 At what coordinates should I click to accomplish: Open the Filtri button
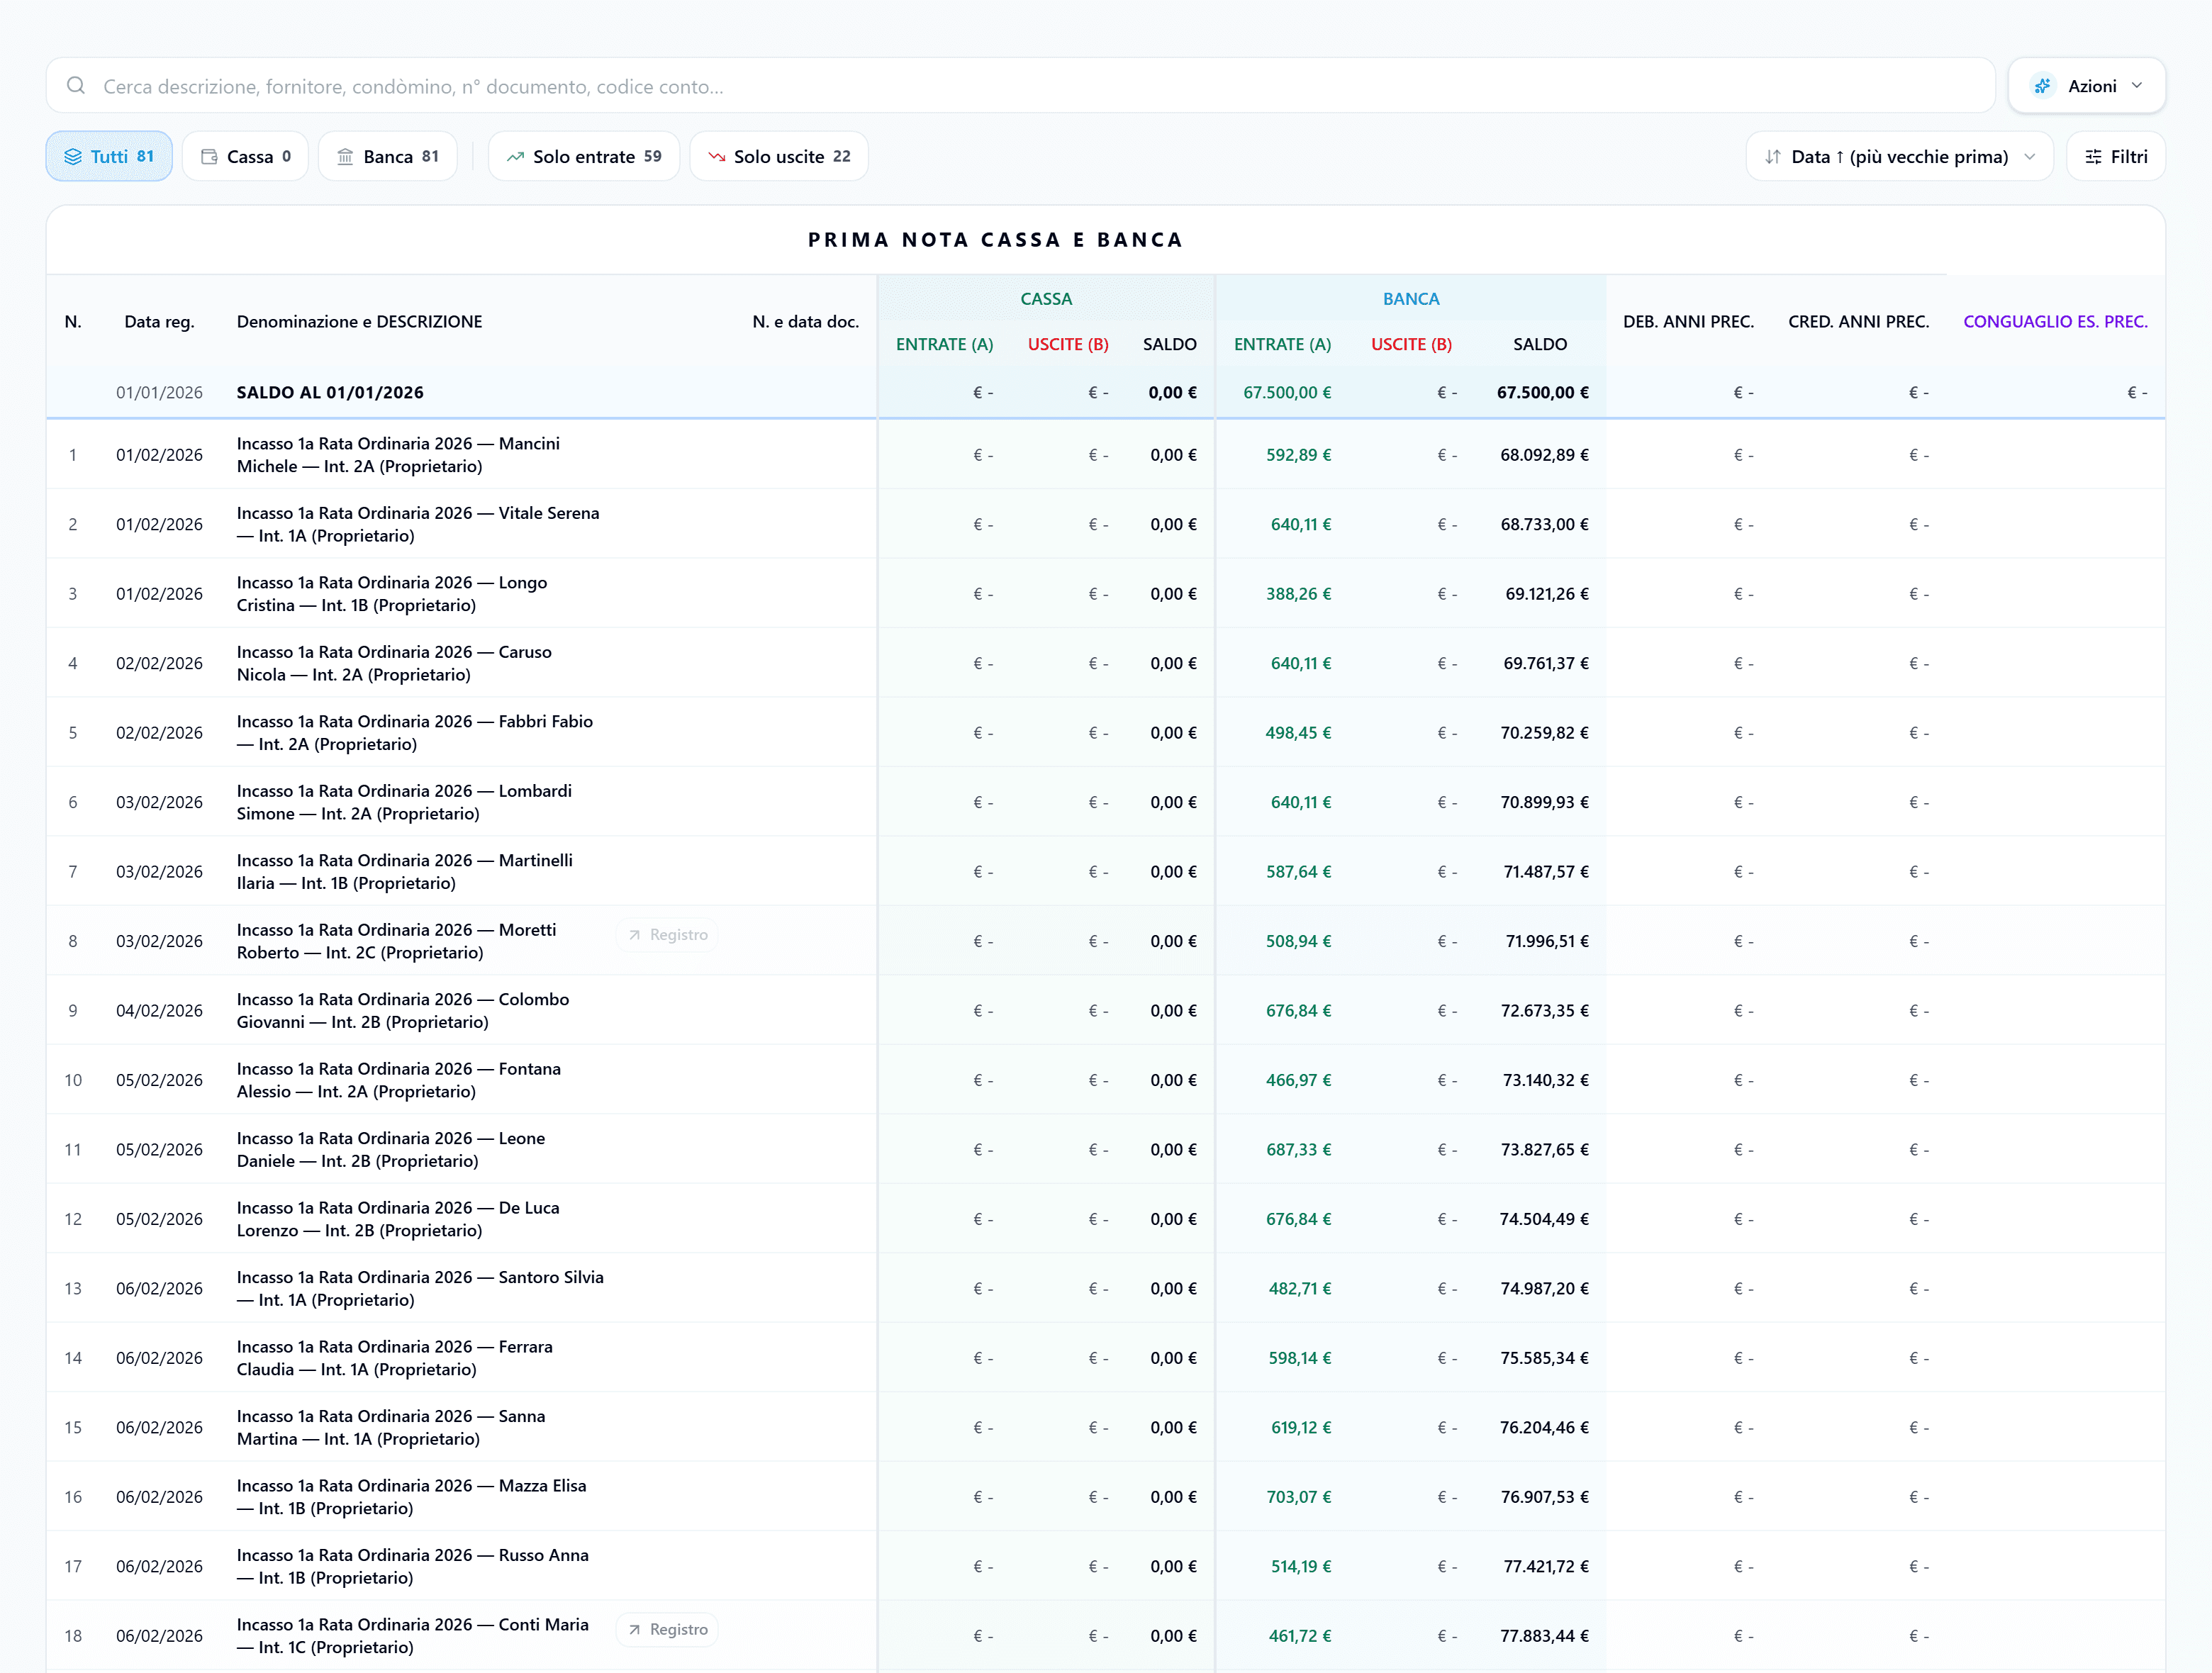2116,156
